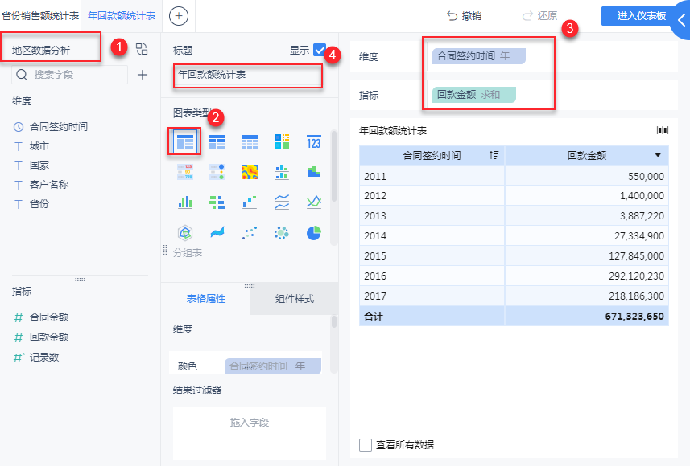Select the pie chart type
This screenshot has width=690, height=466.
[314, 233]
